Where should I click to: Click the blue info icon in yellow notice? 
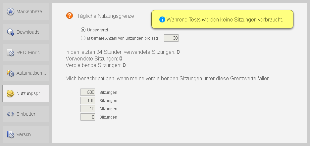(x=162, y=20)
